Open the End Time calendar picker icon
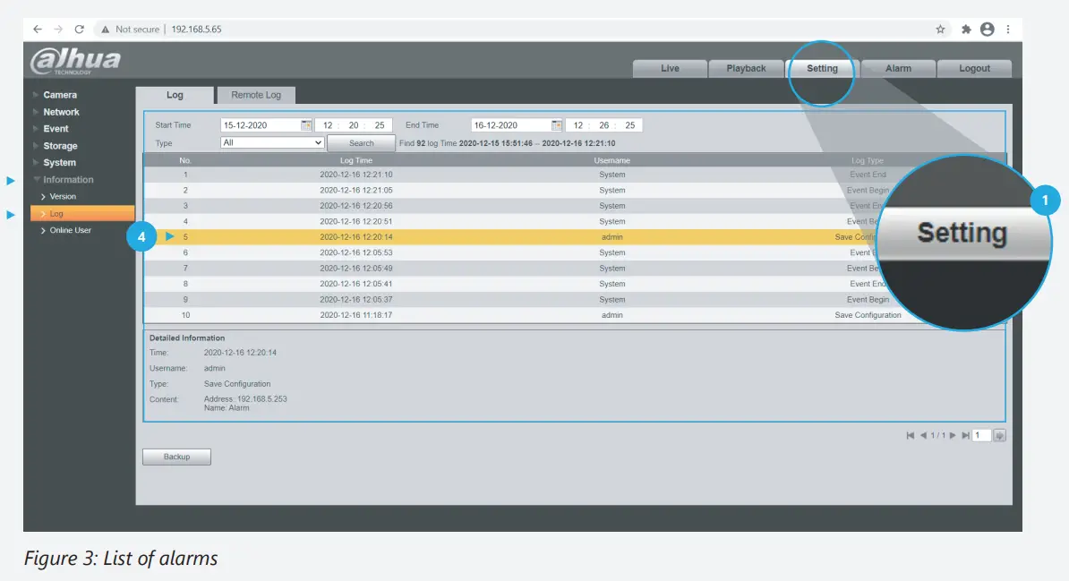The width and height of the screenshot is (1069, 581). click(556, 125)
